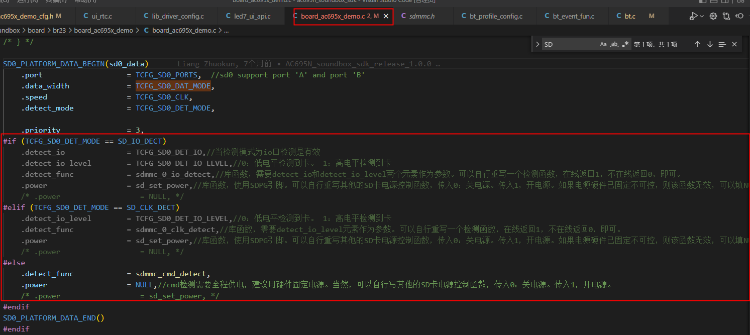Screen dimensions: 750x335
Task: Switch to the sdmmc.h tab
Action: [422, 17]
